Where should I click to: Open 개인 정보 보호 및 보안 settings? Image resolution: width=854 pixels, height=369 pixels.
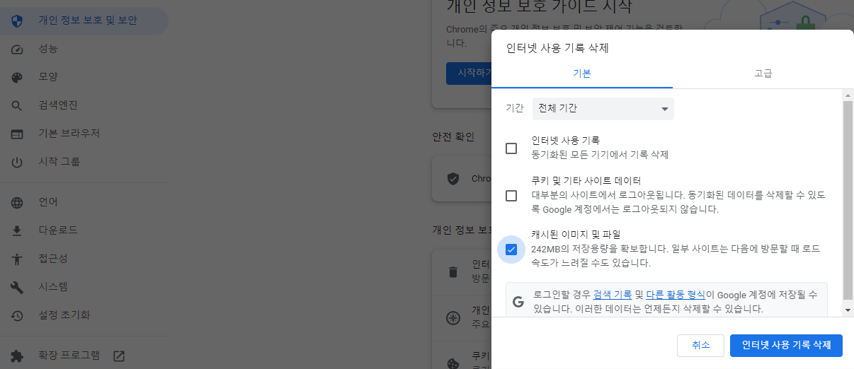click(84, 20)
